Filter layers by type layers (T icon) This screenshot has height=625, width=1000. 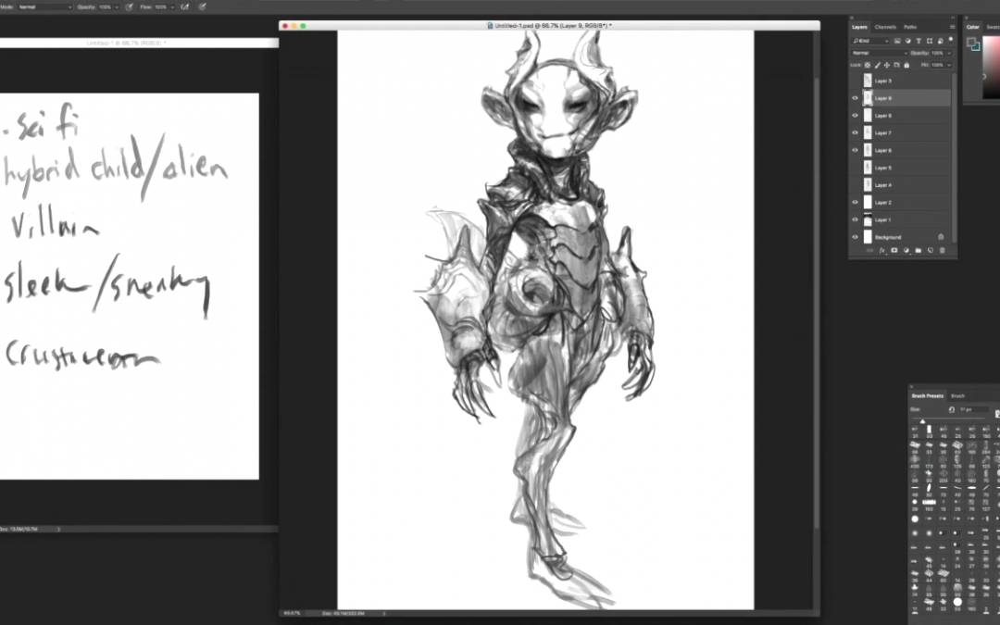919,41
